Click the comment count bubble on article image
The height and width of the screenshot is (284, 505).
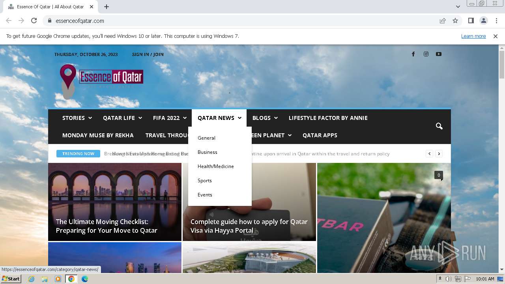click(439, 175)
